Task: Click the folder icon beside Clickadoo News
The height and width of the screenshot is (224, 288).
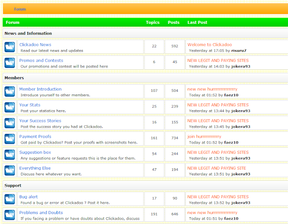Action: coord(10,47)
